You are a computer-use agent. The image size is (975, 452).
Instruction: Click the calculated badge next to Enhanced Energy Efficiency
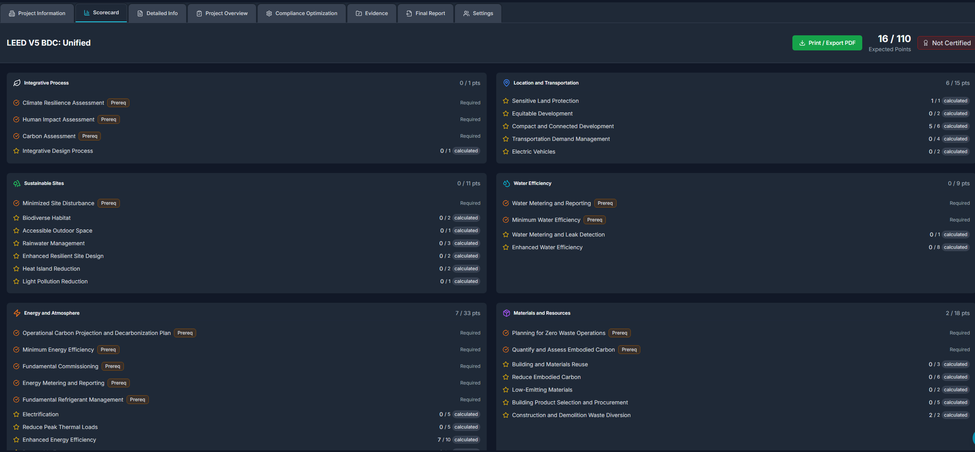[466, 440]
